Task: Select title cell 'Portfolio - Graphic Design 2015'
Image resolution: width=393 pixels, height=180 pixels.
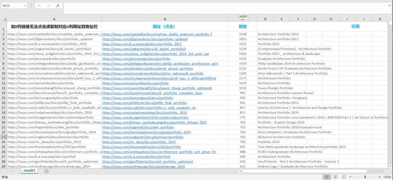Action: click(281, 122)
